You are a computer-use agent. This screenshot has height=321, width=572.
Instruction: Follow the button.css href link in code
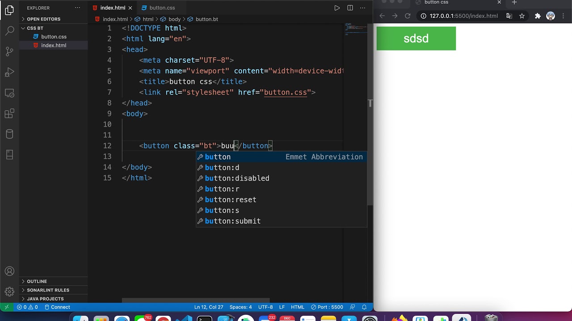[x=285, y=92]
